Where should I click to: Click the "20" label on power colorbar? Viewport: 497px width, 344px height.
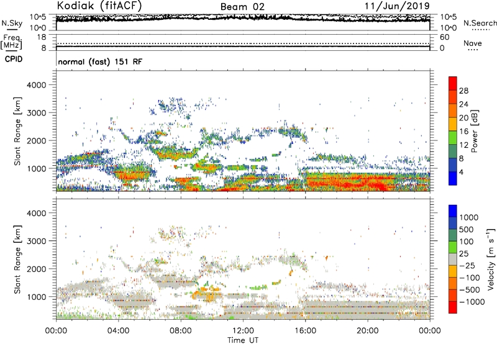point(463,118)
